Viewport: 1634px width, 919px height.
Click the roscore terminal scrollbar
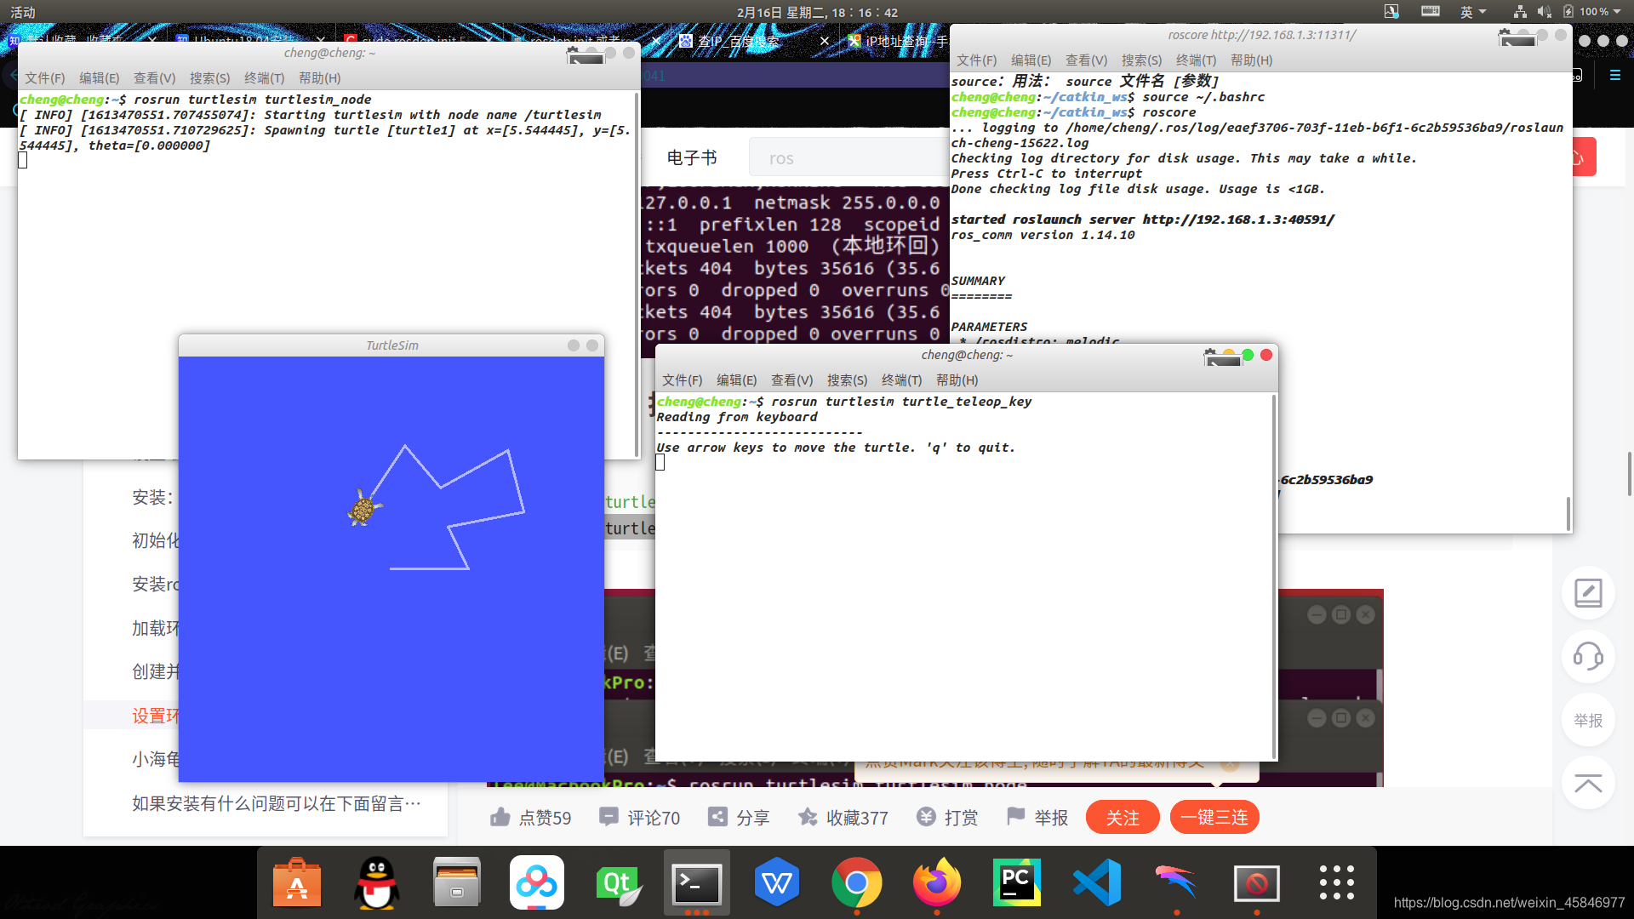click(1568, 513)
